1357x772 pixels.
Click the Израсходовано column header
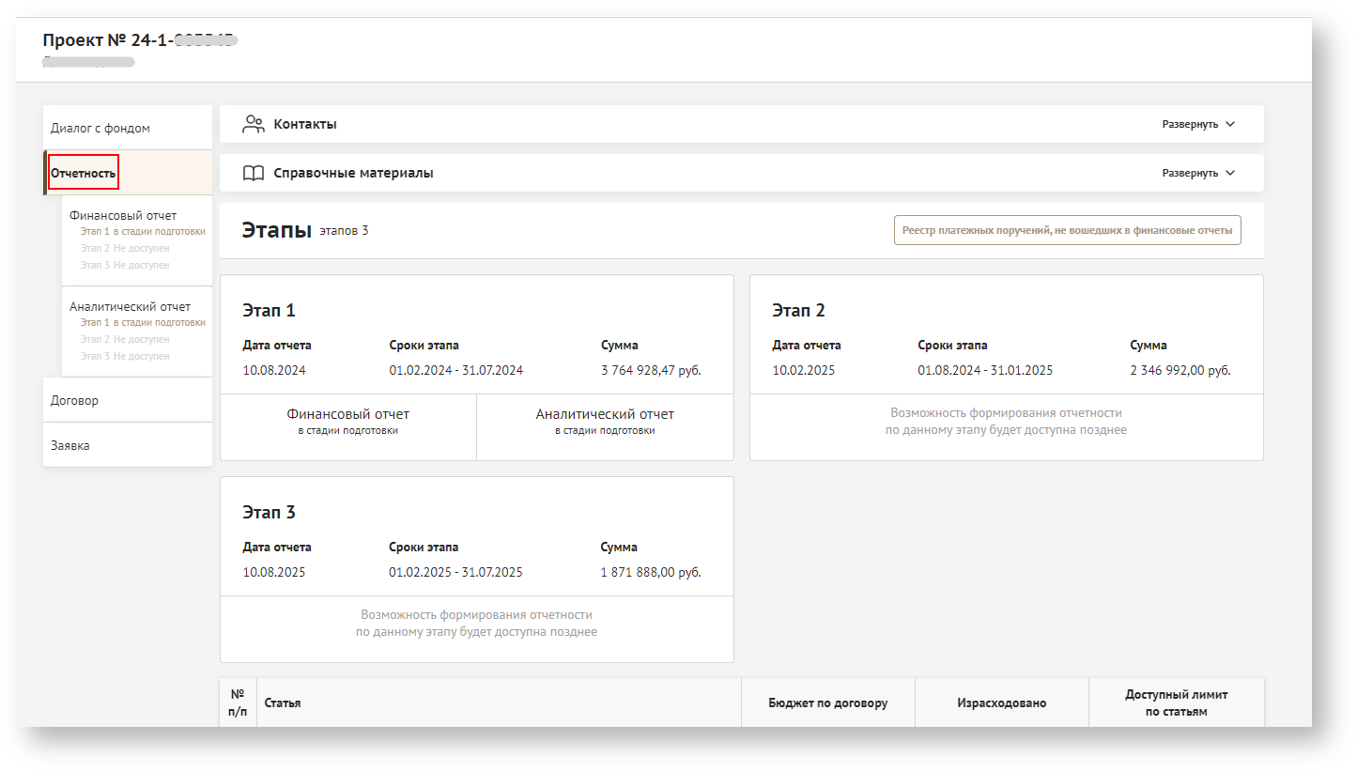(1001, 703)
